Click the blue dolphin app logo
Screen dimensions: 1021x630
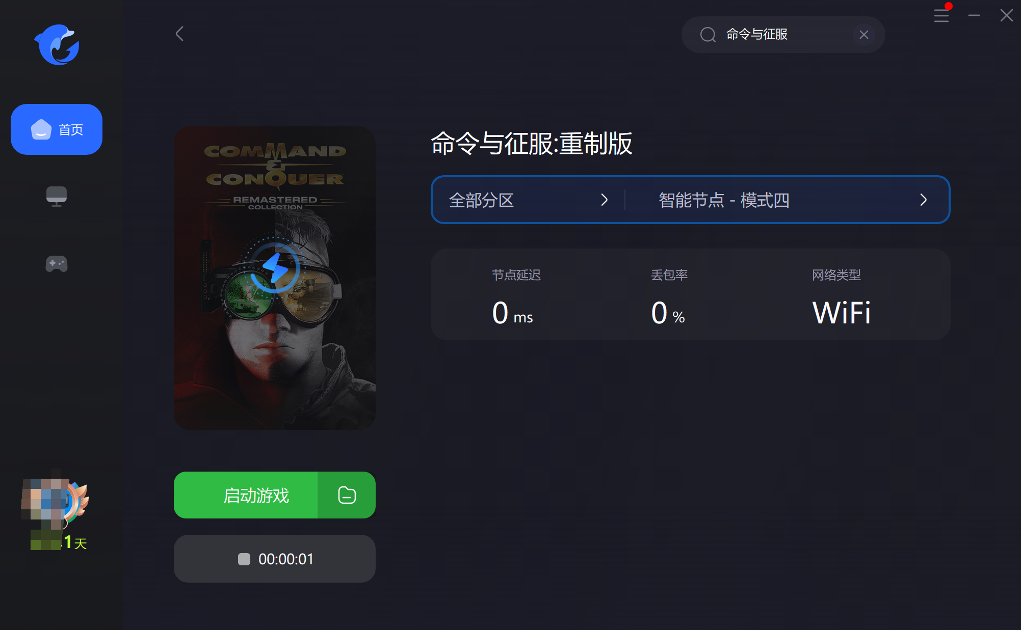[x=57, y=45]
